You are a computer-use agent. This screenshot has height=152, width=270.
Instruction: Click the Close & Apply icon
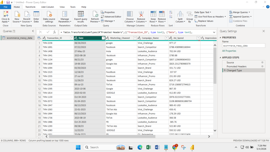(x=6, y=14)
